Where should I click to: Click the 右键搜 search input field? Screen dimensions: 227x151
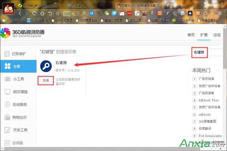[x=208, y=52]
